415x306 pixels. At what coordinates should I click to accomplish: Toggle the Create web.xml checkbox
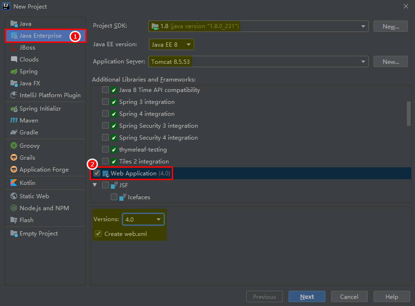(98, 234)
